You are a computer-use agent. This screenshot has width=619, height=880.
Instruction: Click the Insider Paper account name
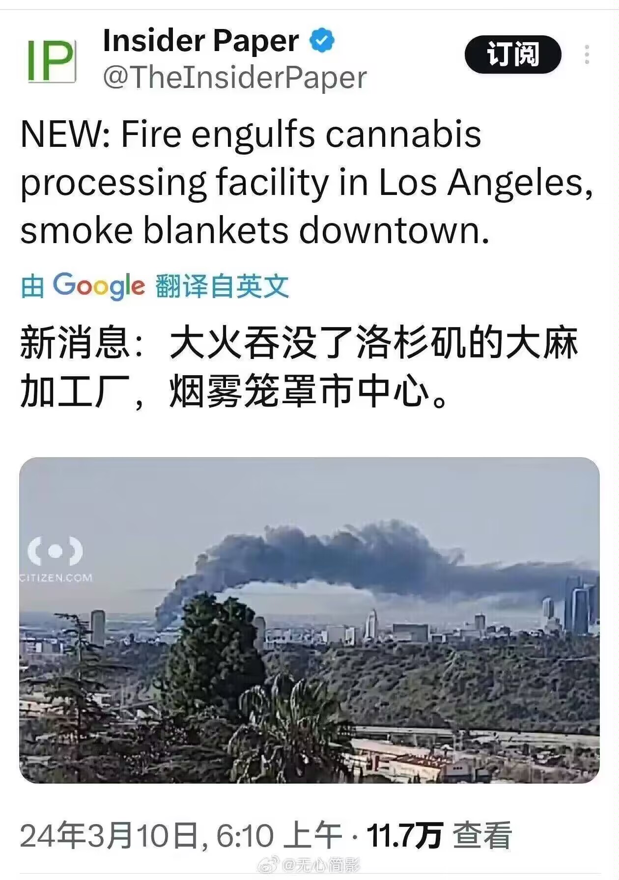(x=201, y=40)
